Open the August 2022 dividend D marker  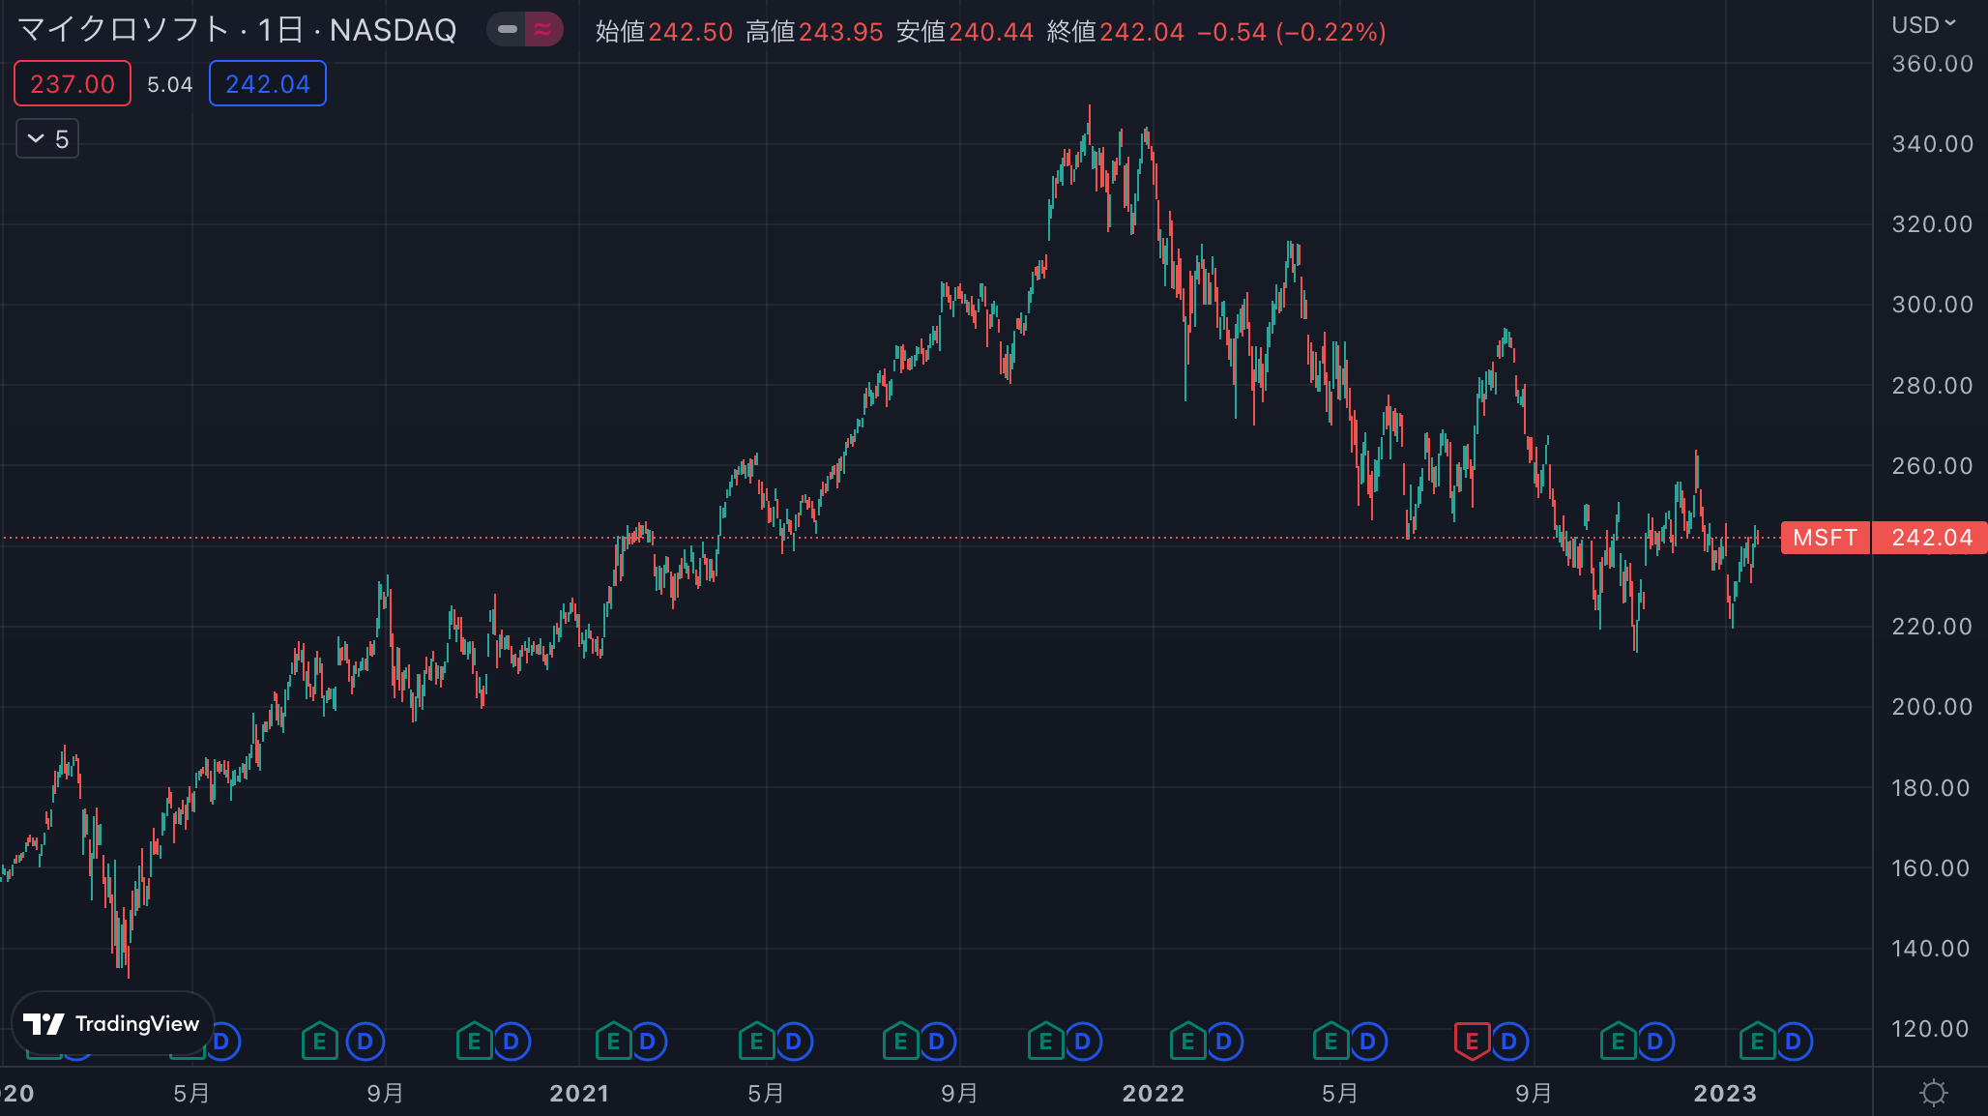pos(1509,1042)
